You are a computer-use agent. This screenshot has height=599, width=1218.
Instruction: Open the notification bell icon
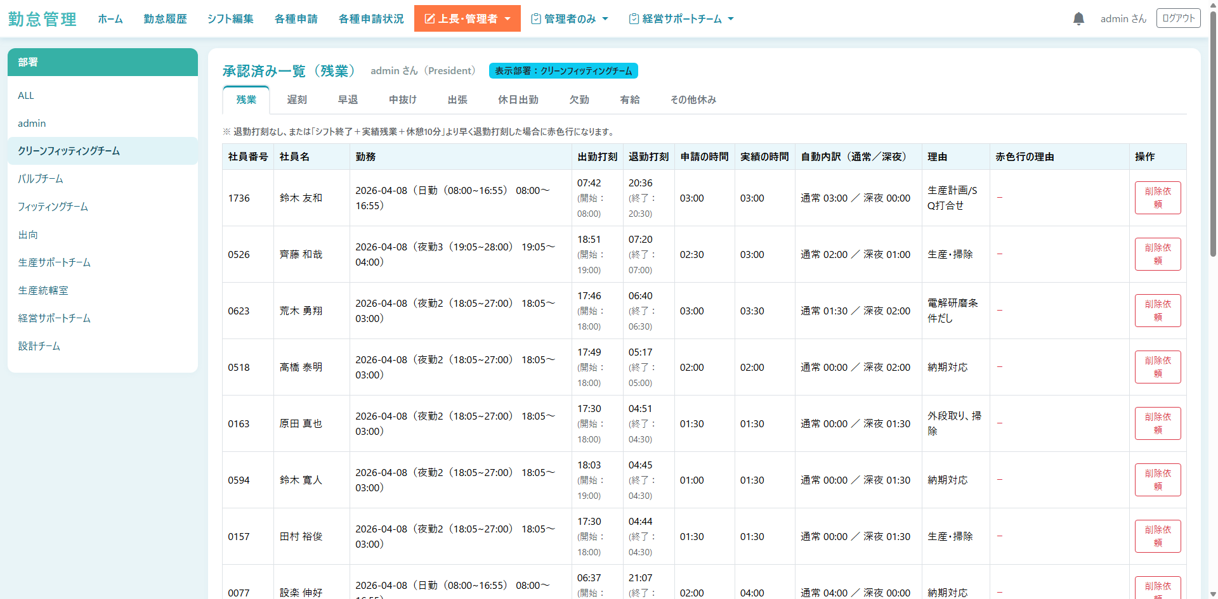1078,19
